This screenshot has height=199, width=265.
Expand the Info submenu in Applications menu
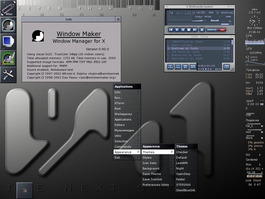click(127, 92)
